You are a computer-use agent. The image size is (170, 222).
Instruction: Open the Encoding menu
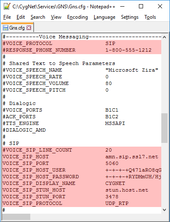78,17
